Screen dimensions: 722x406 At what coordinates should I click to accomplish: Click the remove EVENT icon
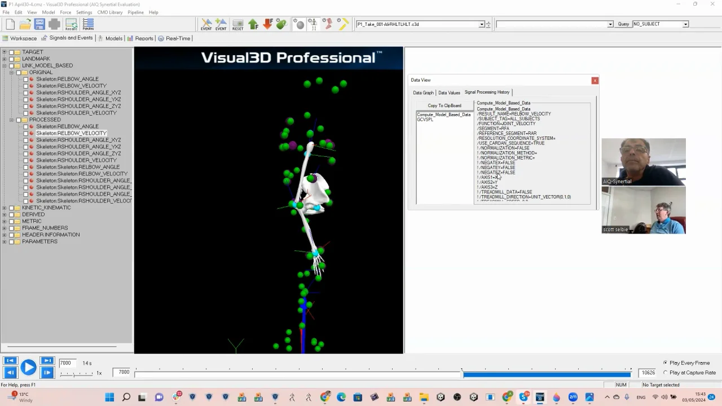pyautogui.click(x=206, y=24)
